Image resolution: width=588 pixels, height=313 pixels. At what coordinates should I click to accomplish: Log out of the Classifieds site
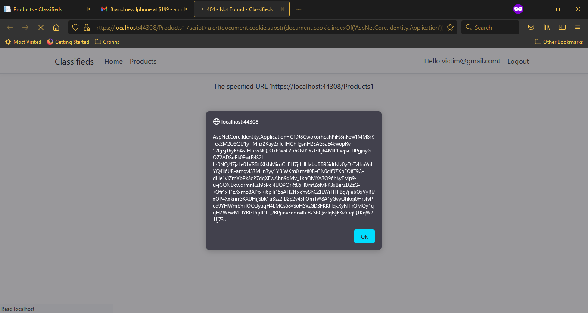pos(518,61)
